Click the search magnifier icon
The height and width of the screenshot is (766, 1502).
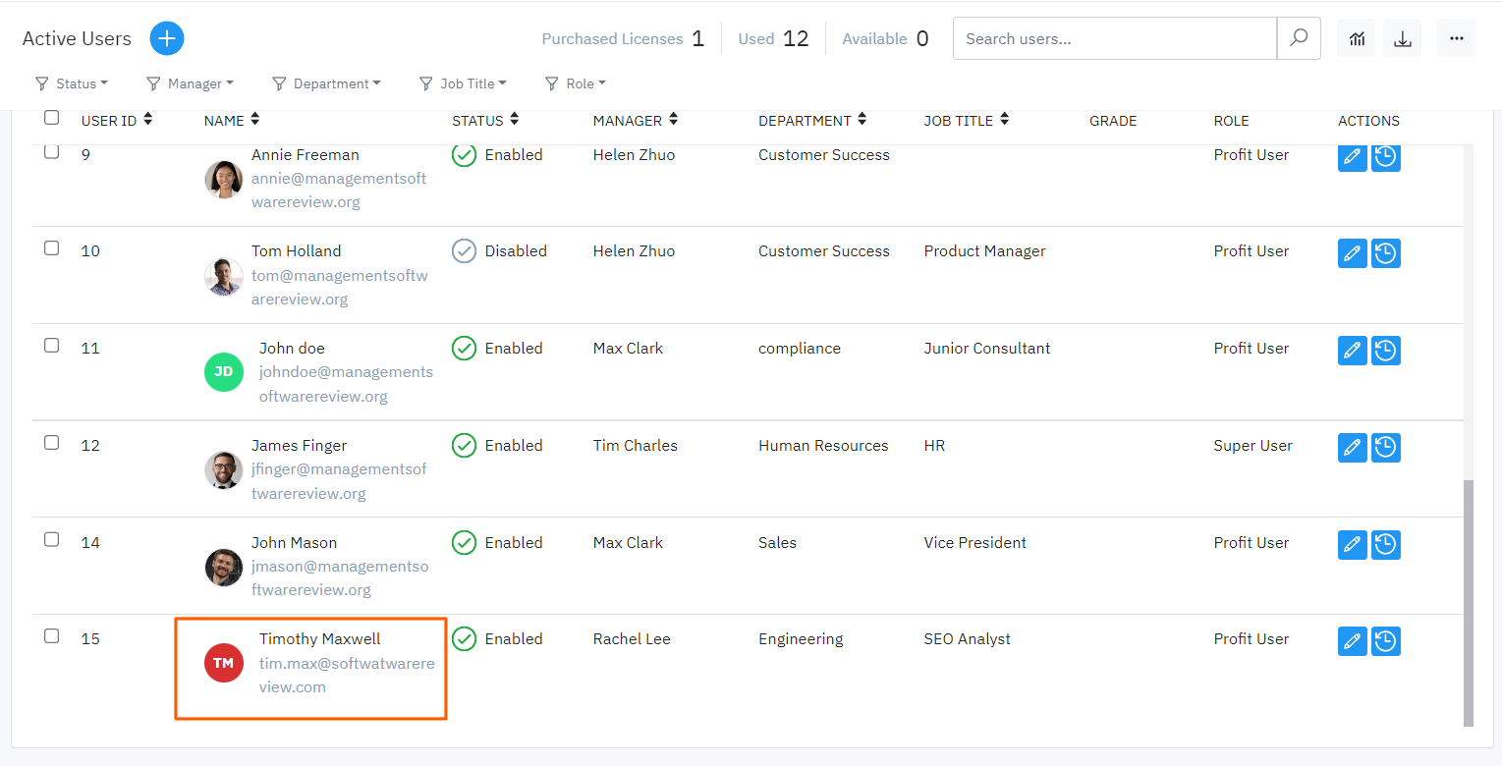coord(1299,38)
